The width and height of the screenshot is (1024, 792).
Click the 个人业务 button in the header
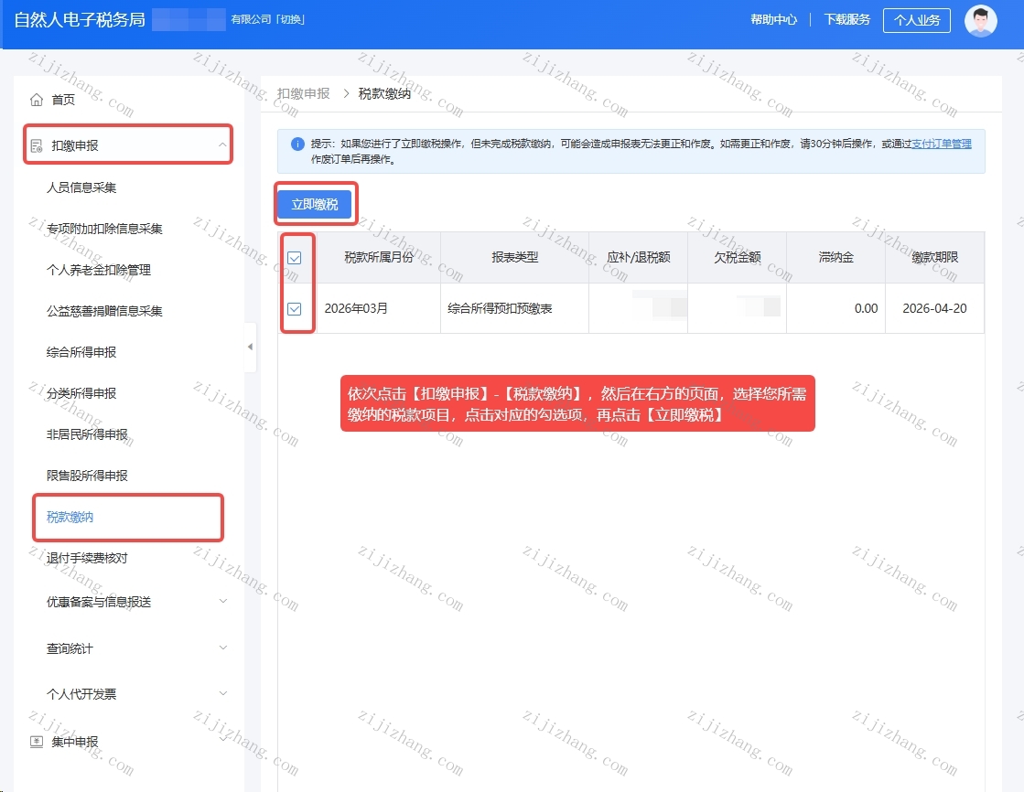click(x=916, y=20)
